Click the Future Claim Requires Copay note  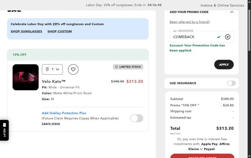tap(80, 118)
